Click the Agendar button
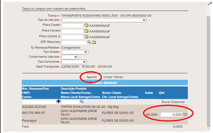The width and height of the screenshot is (213, 133). pyautogui.click(x=92, y=77)
